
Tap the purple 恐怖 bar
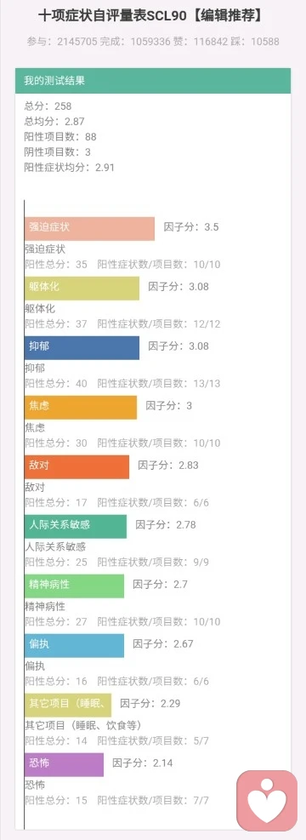(65, 764)
